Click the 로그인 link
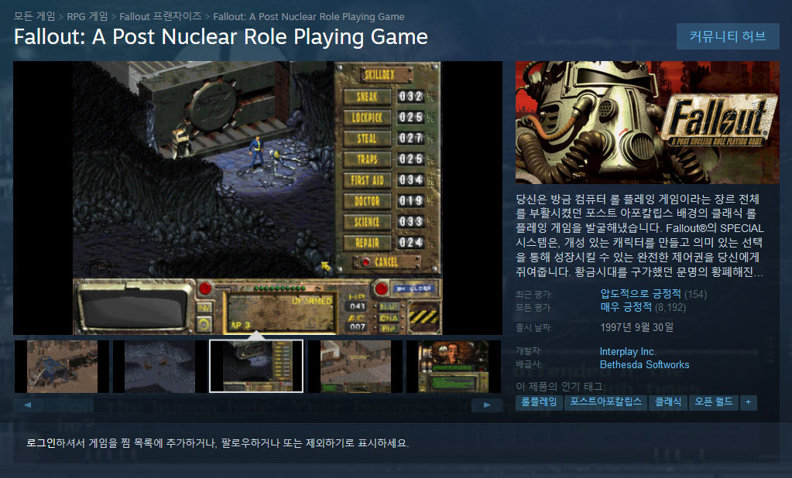 click(x=41, y=443)
